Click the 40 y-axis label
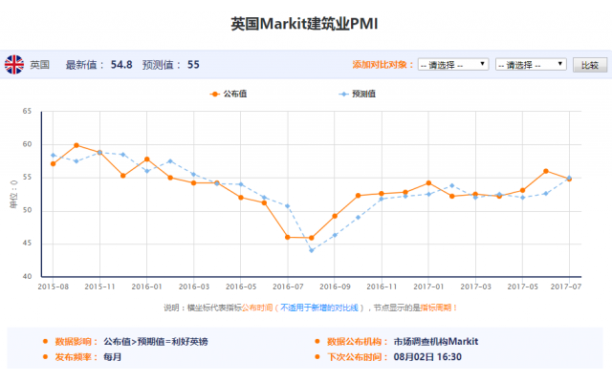 click(27, 276)
